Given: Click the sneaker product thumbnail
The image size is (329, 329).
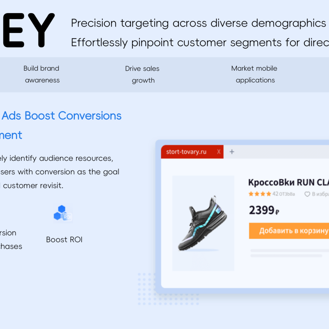Looking at the screenshot, I should tap(202, 223).
